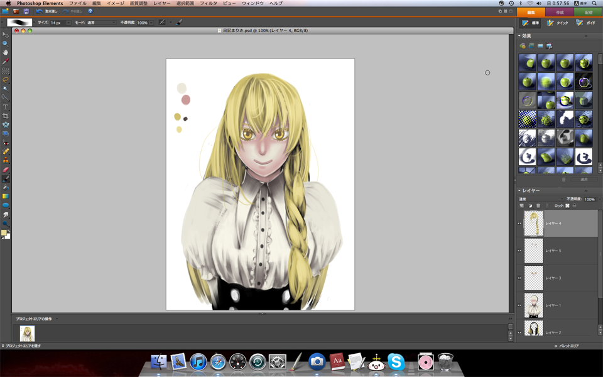603x377 pixels.
Task: Open the layer opacity dropdown arrow
Action: (x=599, y=199)
